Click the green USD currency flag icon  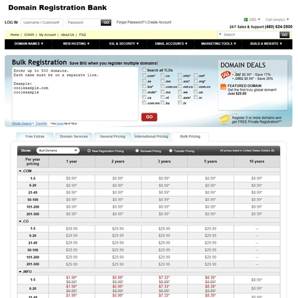tap(245, 19)
